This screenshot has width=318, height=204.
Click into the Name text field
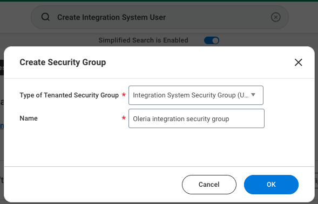pyautogui.click(x=197, y=118)
